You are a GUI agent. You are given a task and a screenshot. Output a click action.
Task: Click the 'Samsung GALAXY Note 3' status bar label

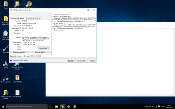click(x=20, y=60)
